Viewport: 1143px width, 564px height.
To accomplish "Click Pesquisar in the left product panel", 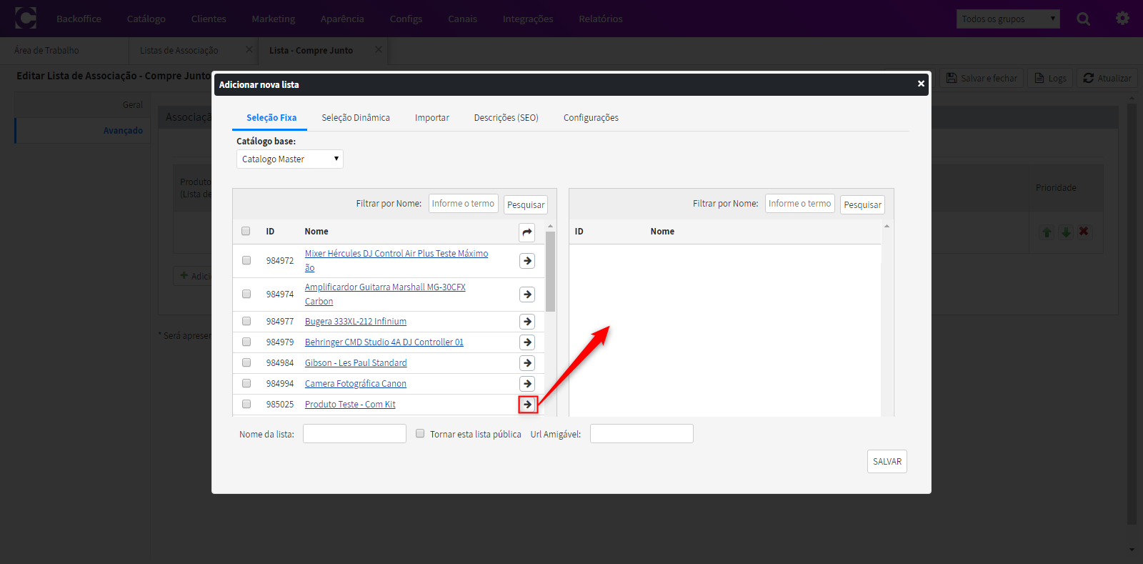I will point(526,204).
